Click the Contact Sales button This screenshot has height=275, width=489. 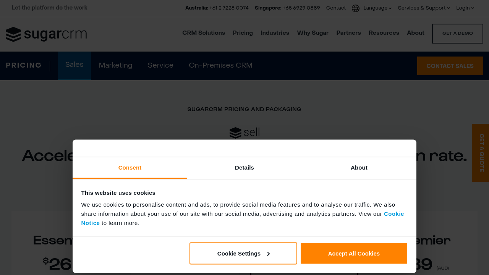point(450,66)
